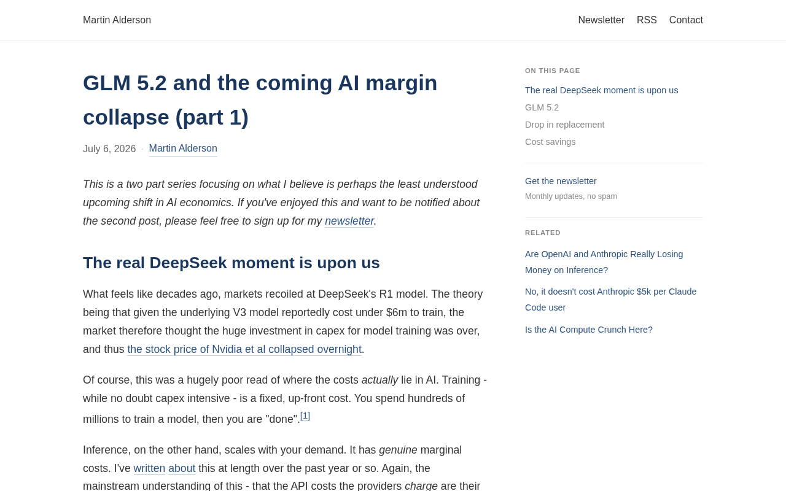Open related post about $5k per Claude Code user
Viewport: 786px width, 491px height.
611,300
